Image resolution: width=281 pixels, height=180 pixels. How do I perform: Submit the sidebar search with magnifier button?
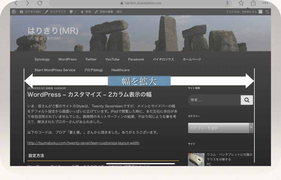click(x=247, y=100)
